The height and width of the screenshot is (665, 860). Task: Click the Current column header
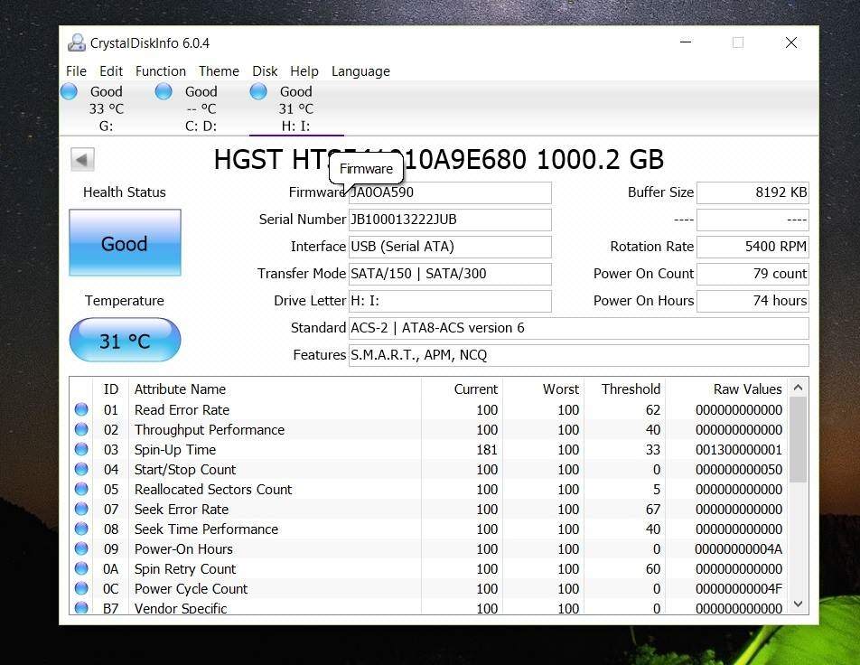pyautogui.click(x=462, y=389)
